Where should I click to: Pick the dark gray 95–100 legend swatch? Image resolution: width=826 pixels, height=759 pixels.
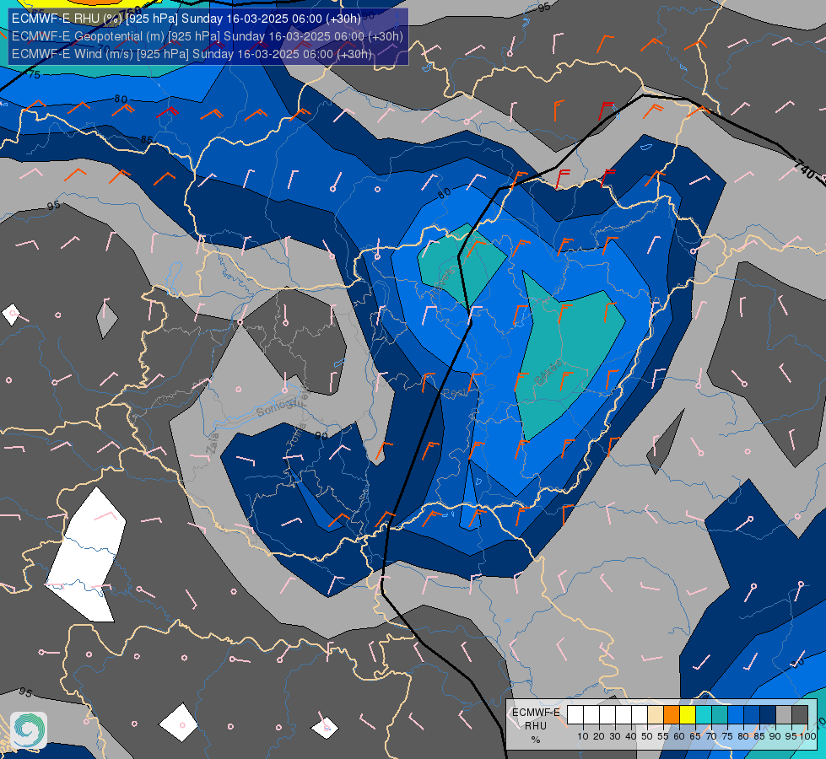(800, 715)
